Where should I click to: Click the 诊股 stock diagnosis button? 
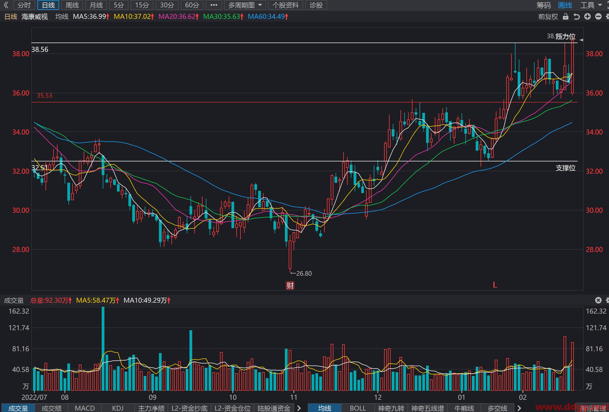click(316, 5)
